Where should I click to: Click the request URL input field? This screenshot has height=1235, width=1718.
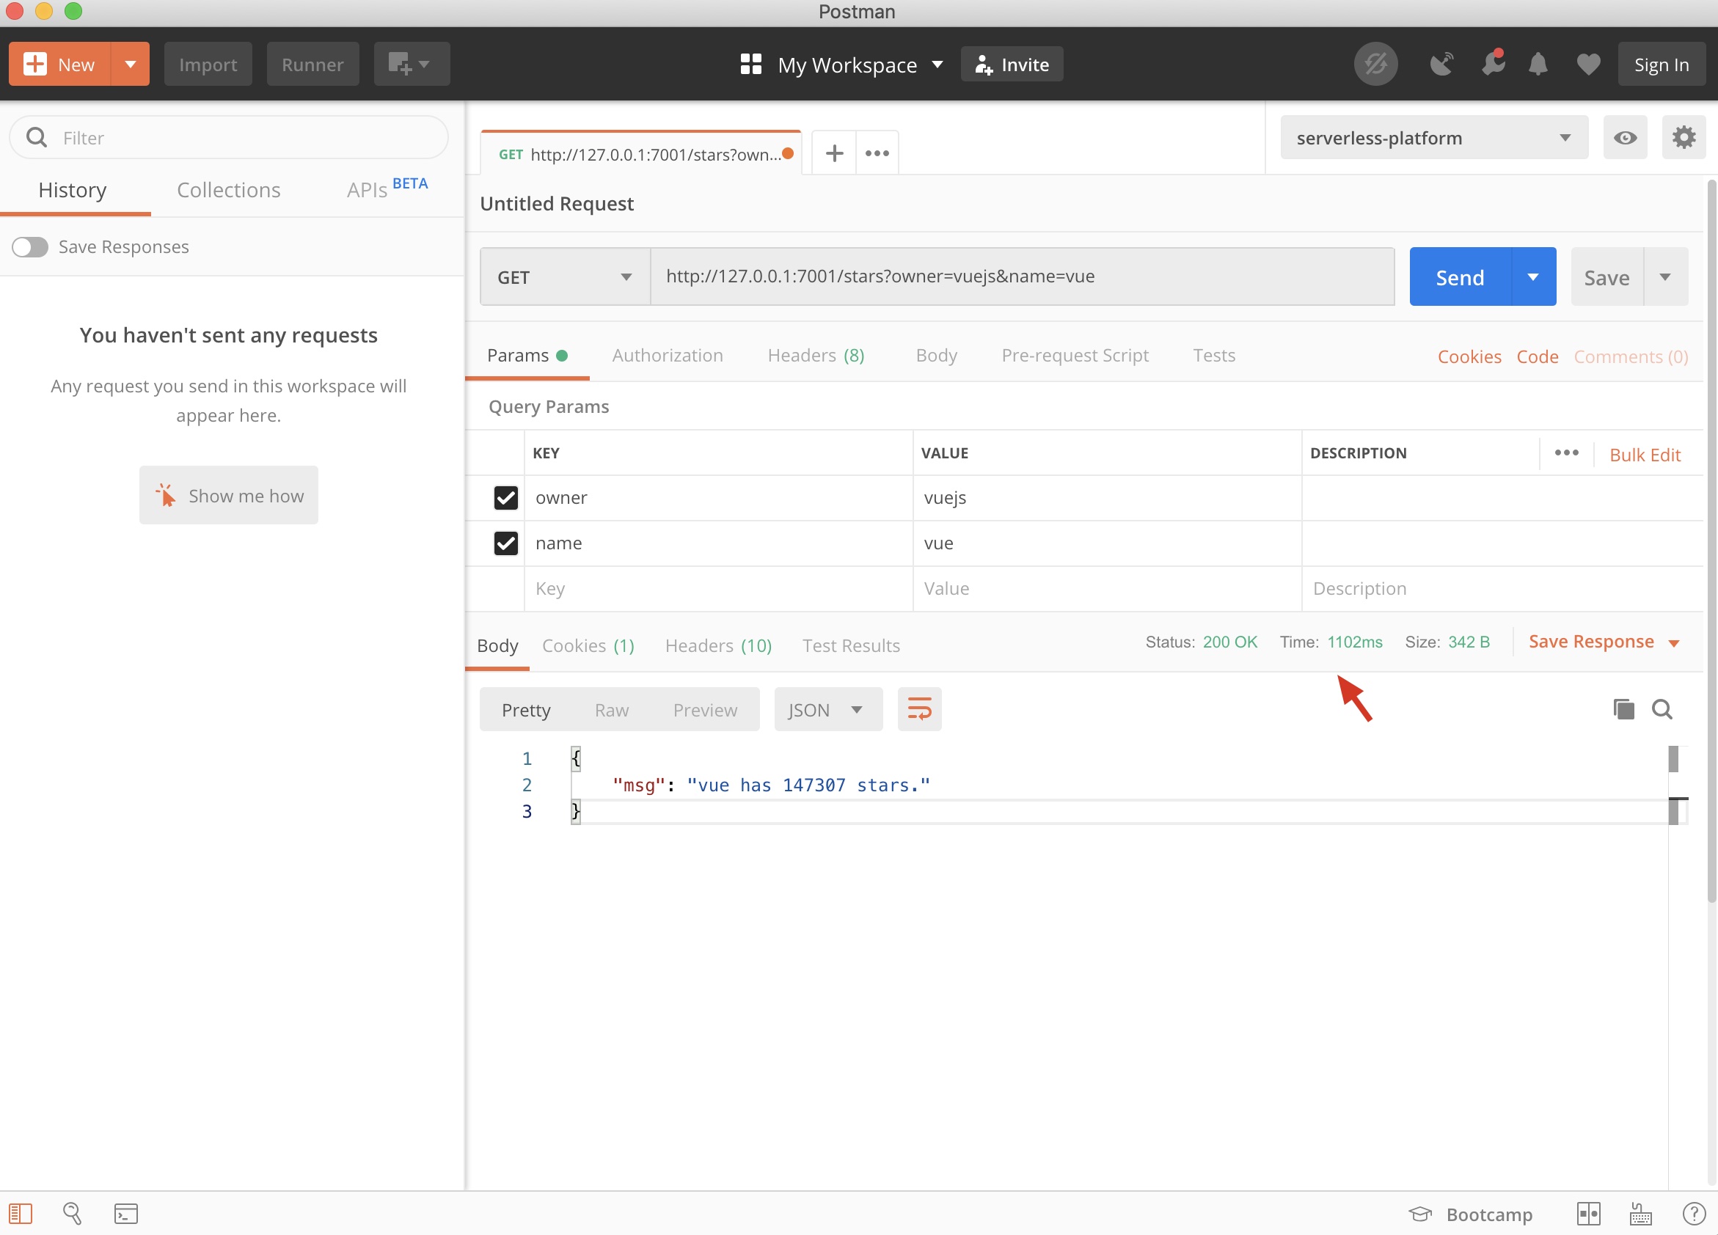coord(1021,277)
